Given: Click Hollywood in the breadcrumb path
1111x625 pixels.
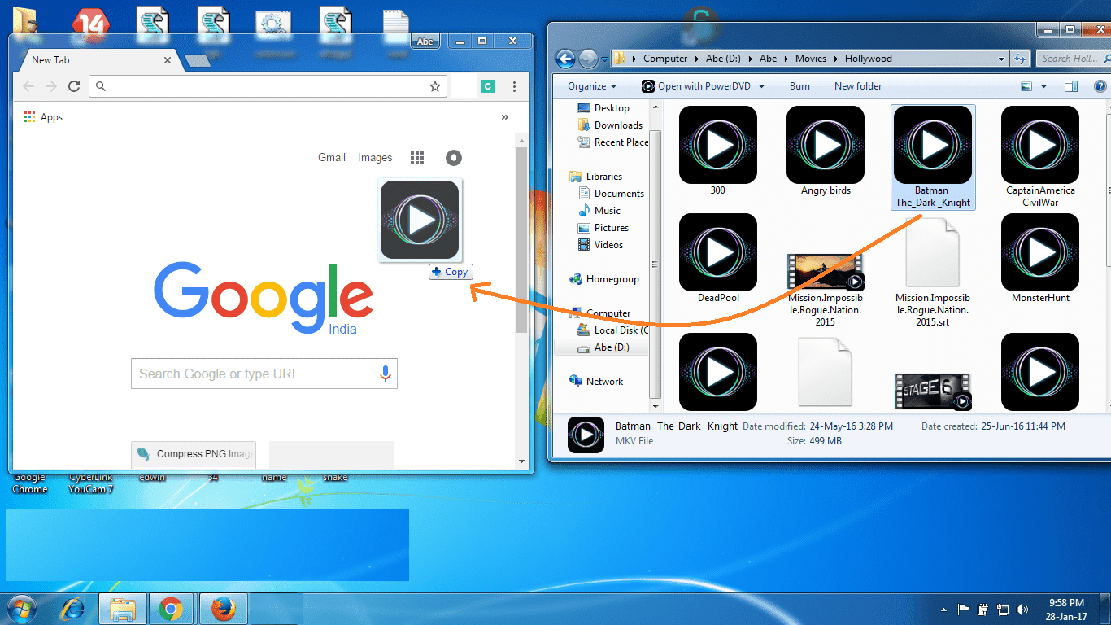Looking at the screenshot, I should (869, 59).
